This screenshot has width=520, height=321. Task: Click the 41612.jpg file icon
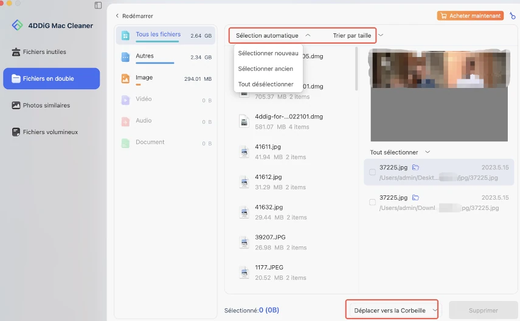click(244, 182)
